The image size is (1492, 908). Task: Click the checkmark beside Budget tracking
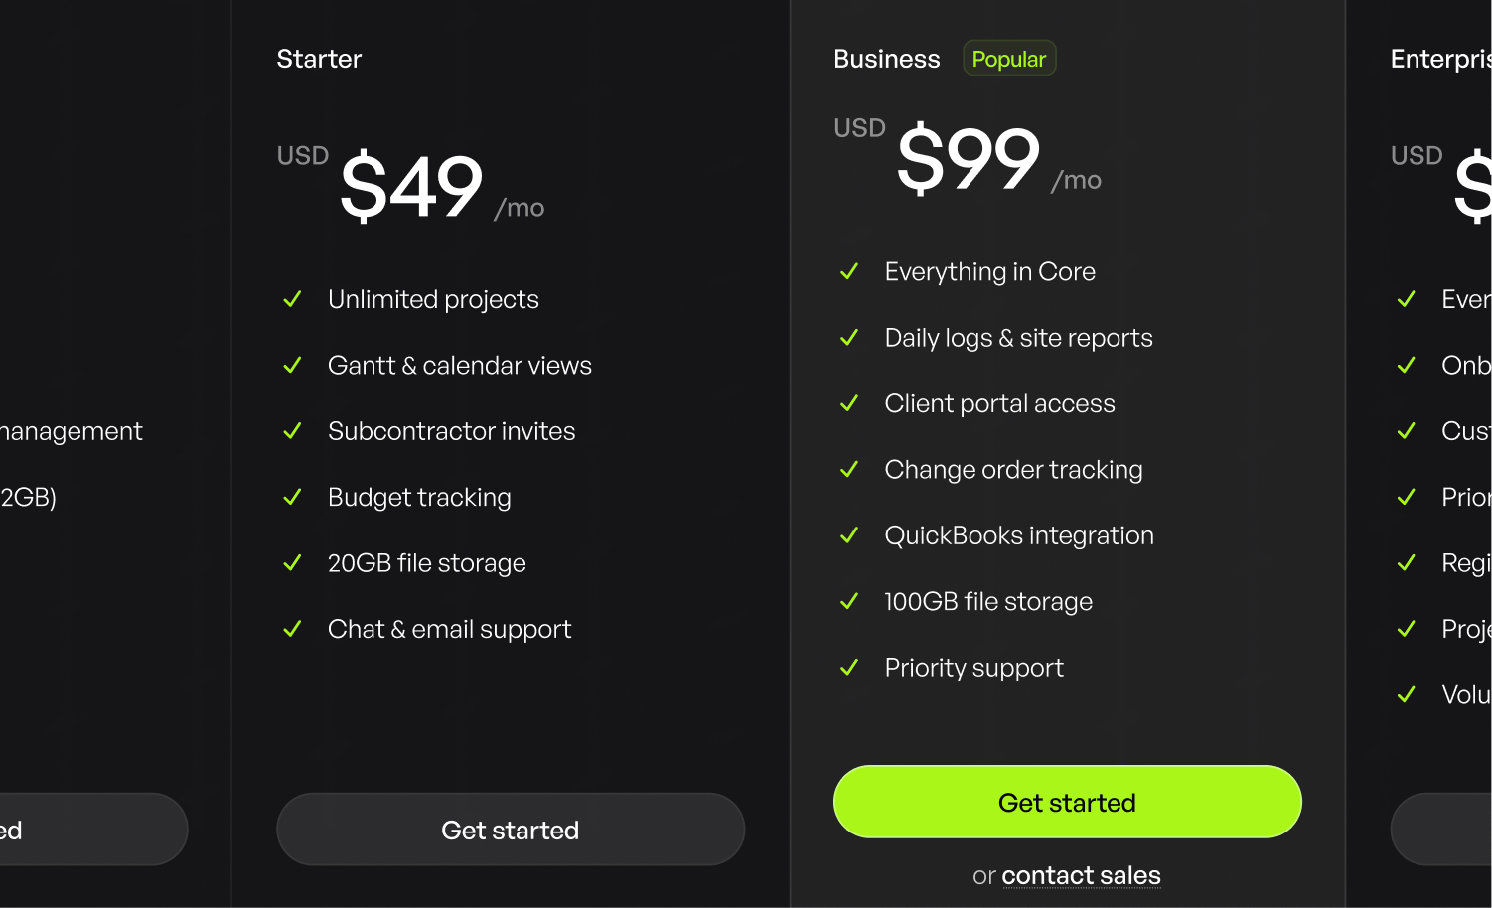292,497
